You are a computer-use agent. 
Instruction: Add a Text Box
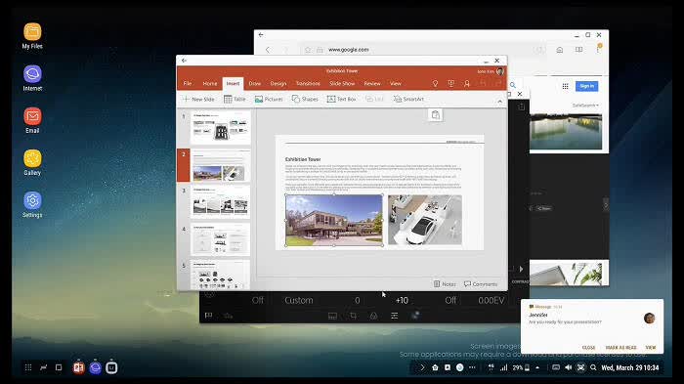pos(342,99)
